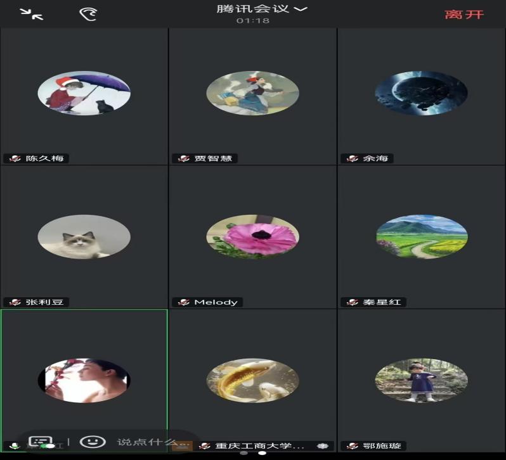
Task: Select Melody's pink flower avatar
Action: pos(252,237)
